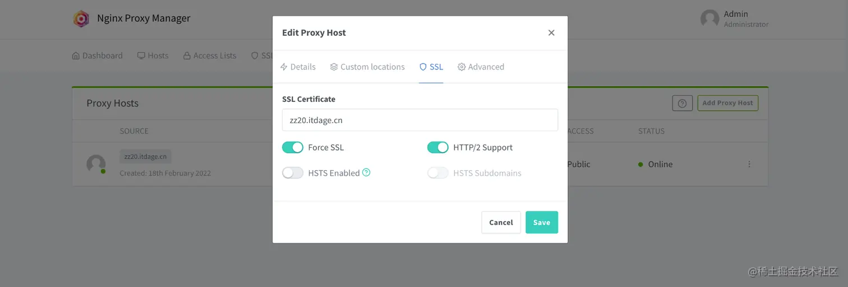Disable the Force SSL toggle
The image size is (848, 287).
293,147
